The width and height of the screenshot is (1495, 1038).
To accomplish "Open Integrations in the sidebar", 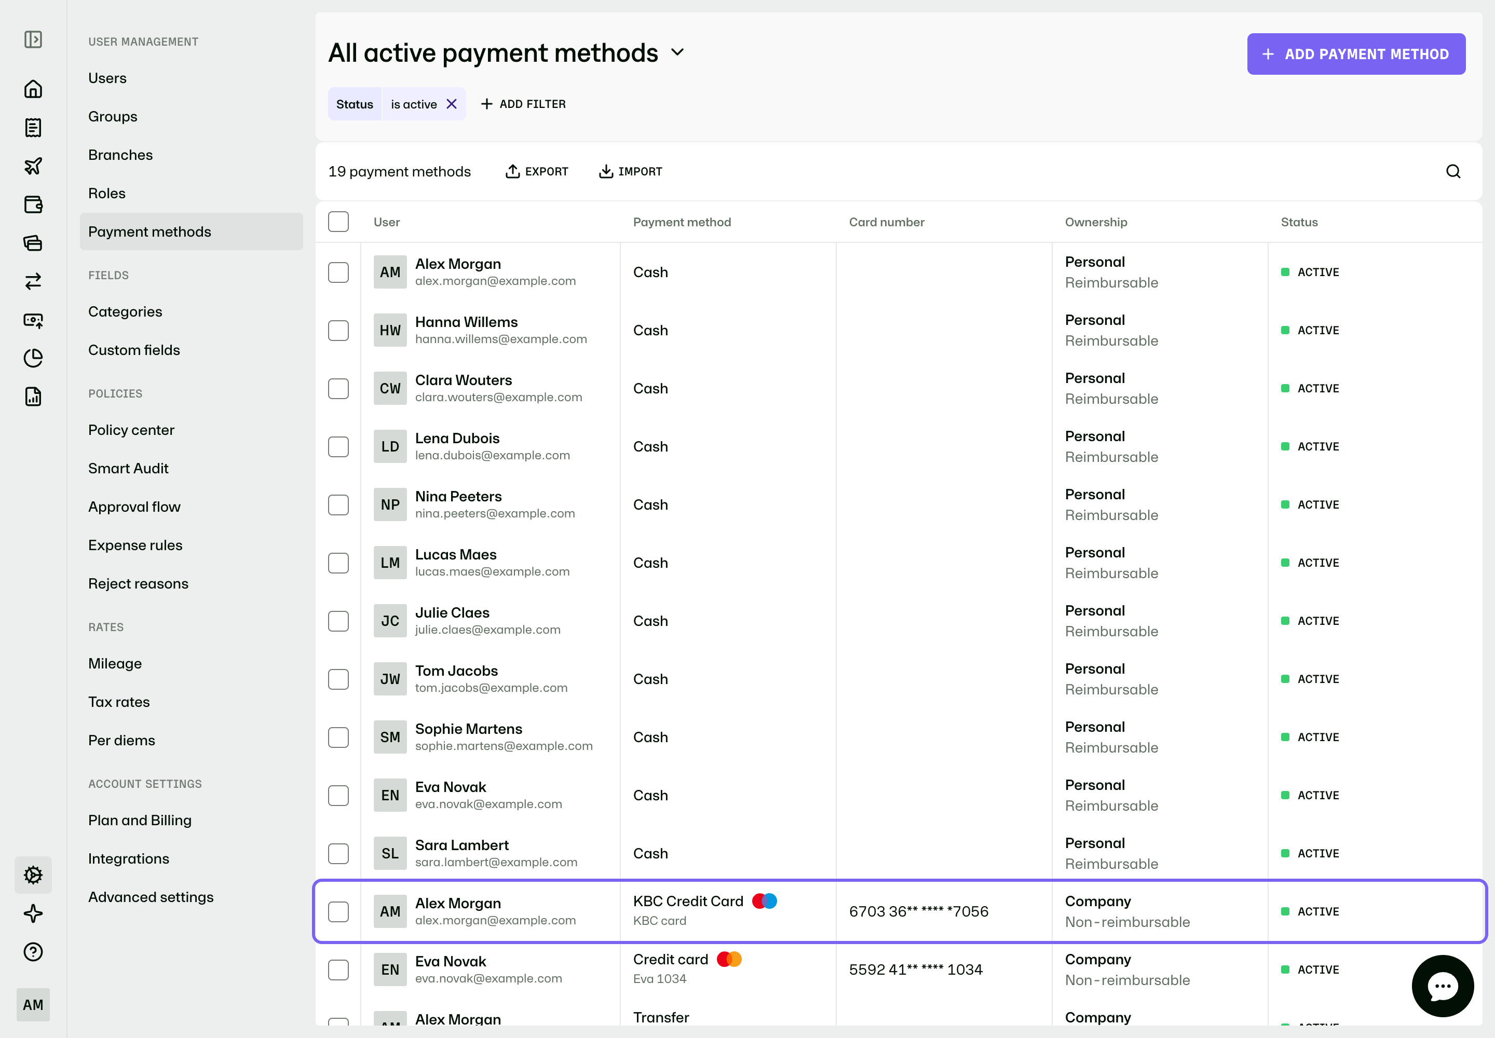I will (129, 858).
